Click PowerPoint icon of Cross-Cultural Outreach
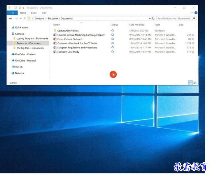 [55, 39]
